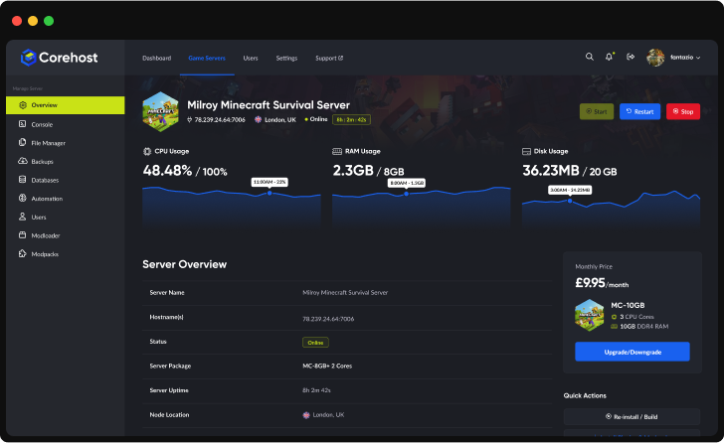Expand the fantazio account dropdown
This screenshot has height=443, width=724.
coord(685,58)
